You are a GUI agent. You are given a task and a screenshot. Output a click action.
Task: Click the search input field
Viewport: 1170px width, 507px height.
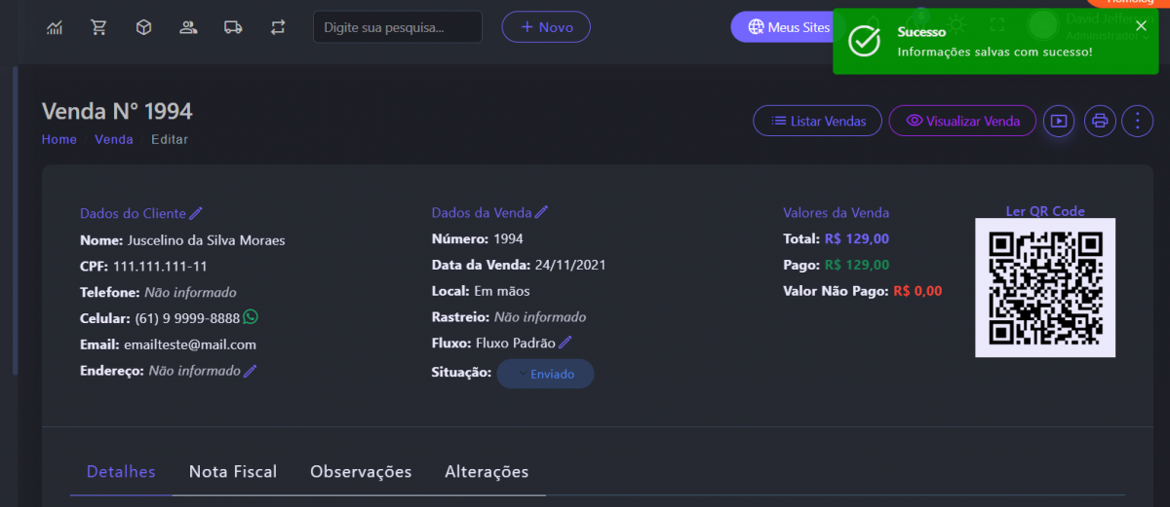coord(397,27)
